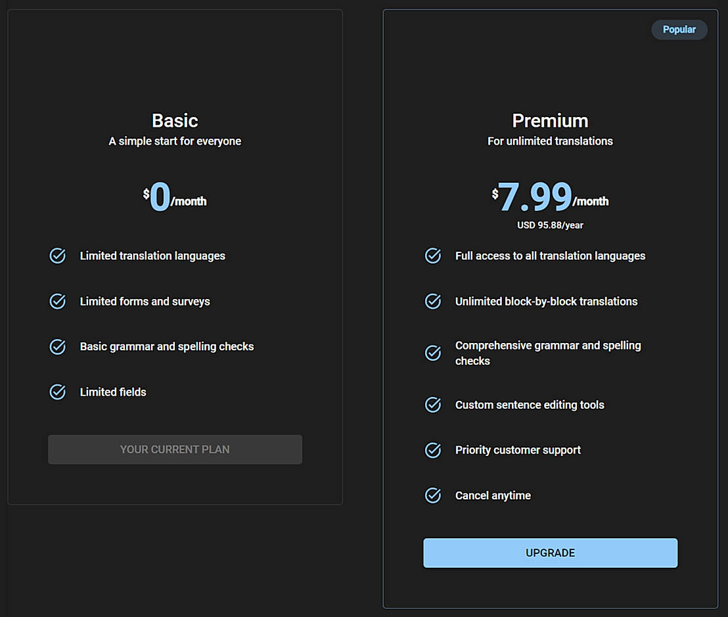The image size is (728, 617).
Task: Click checkmark icon beside Comprehensive grammar and spelling checks
Action: click(433, 353)
